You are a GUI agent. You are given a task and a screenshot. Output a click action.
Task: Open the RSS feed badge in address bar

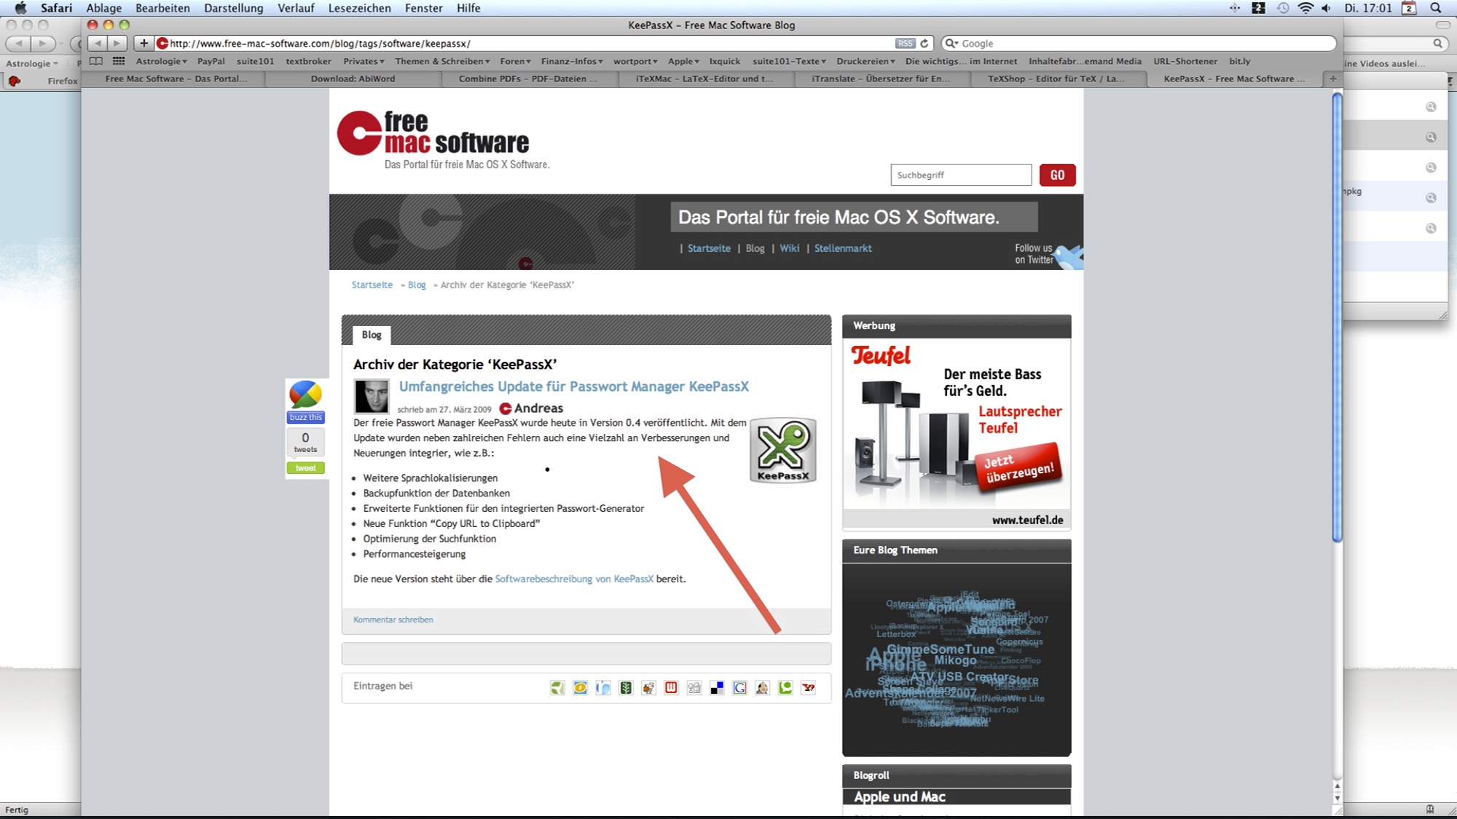905,44
